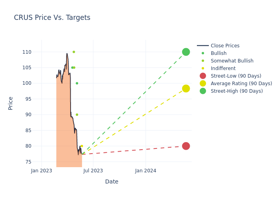Screen dimensions: 279x199
Task: Click the green Street-High legend circle icon
Action: tap(203, 91)
